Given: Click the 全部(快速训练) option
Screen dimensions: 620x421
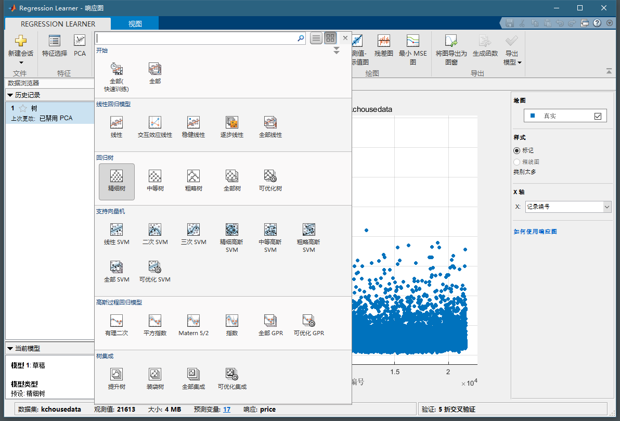Looking at the screenshot, I should pyautogui.click(x=117, y=76).
